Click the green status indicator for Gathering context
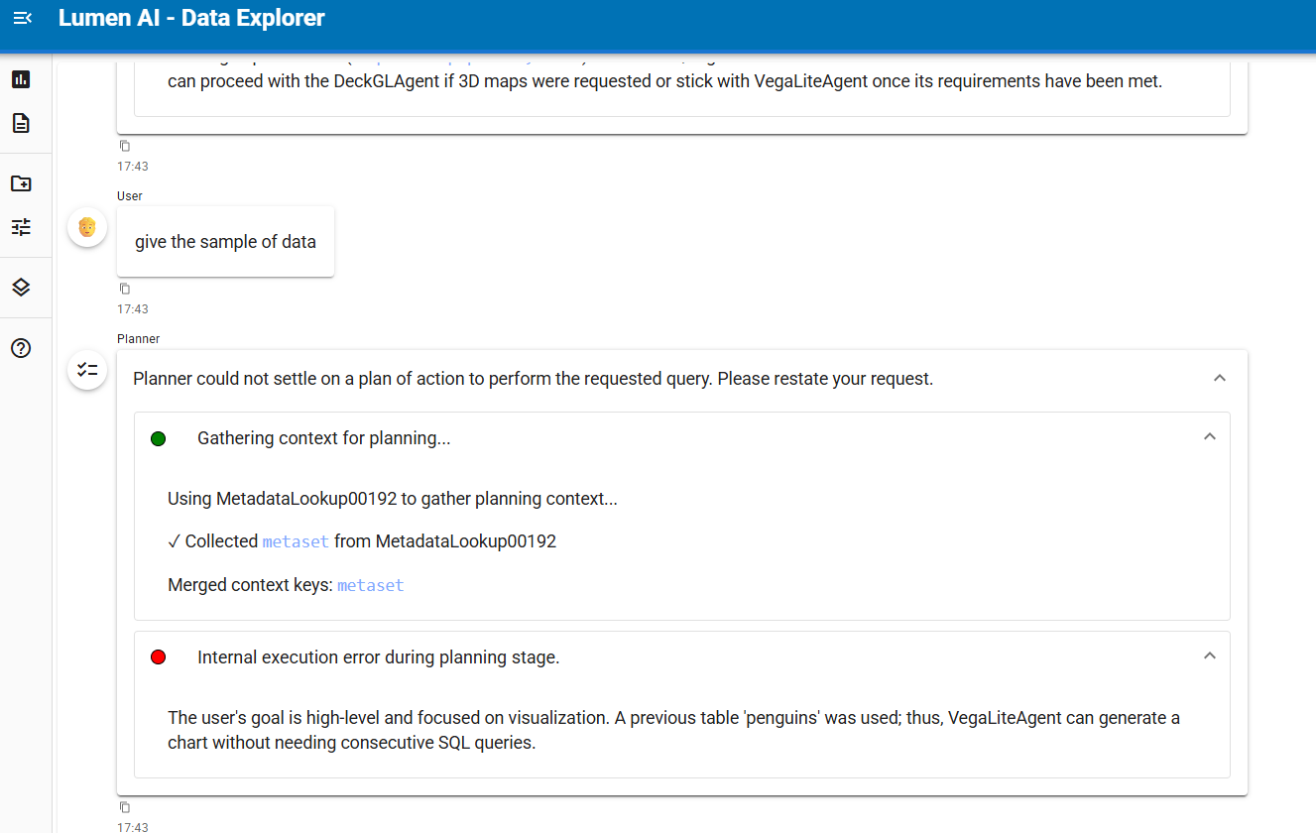Screen dimensions: 1316x833 click(158, 438)
